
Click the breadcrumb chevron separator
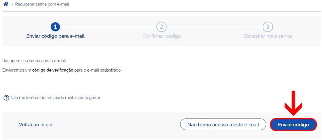point(12,4)
